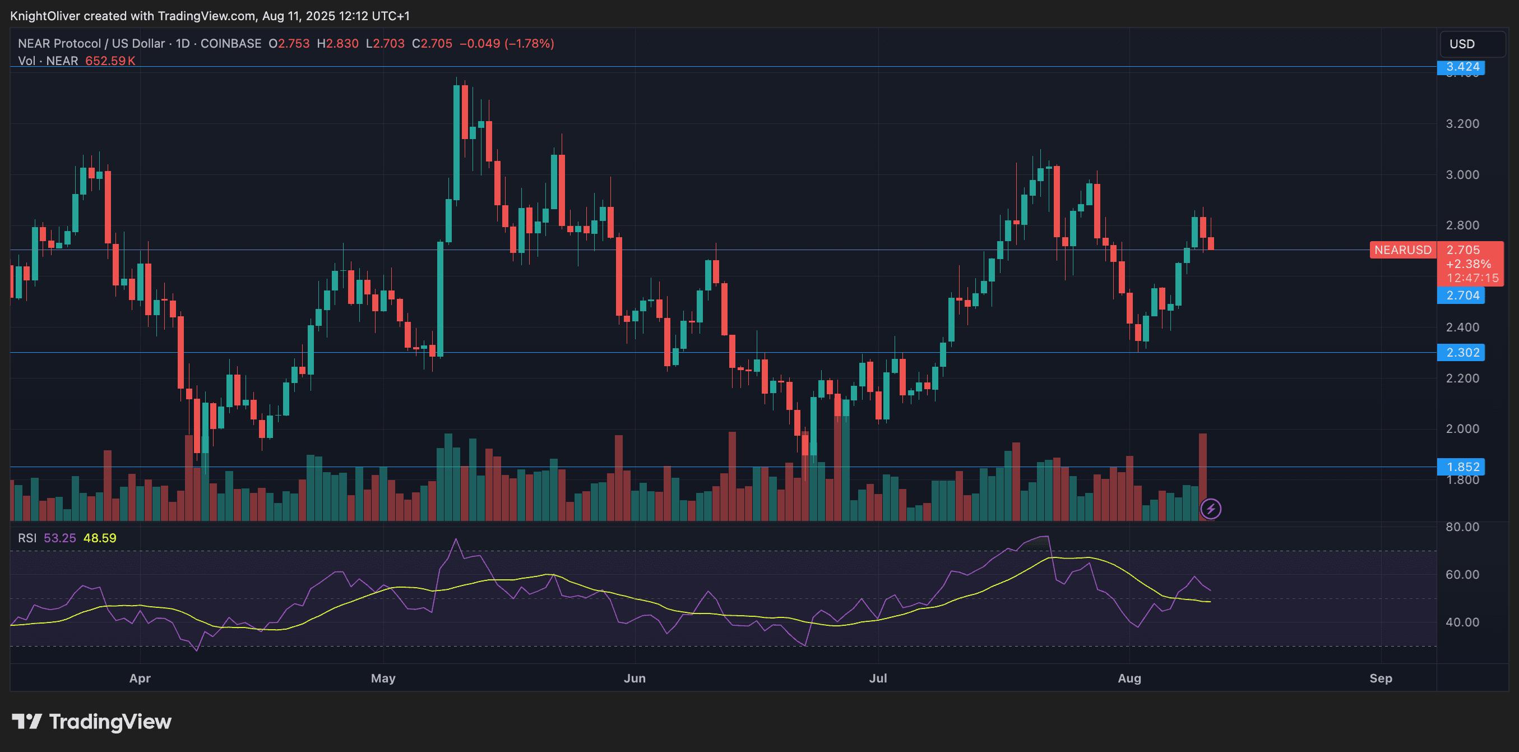Click the purple lightning bolt icon

(1210, 509)
